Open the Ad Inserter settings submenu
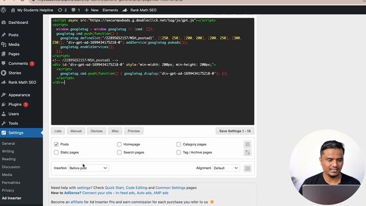 click(x=11, y=198)
